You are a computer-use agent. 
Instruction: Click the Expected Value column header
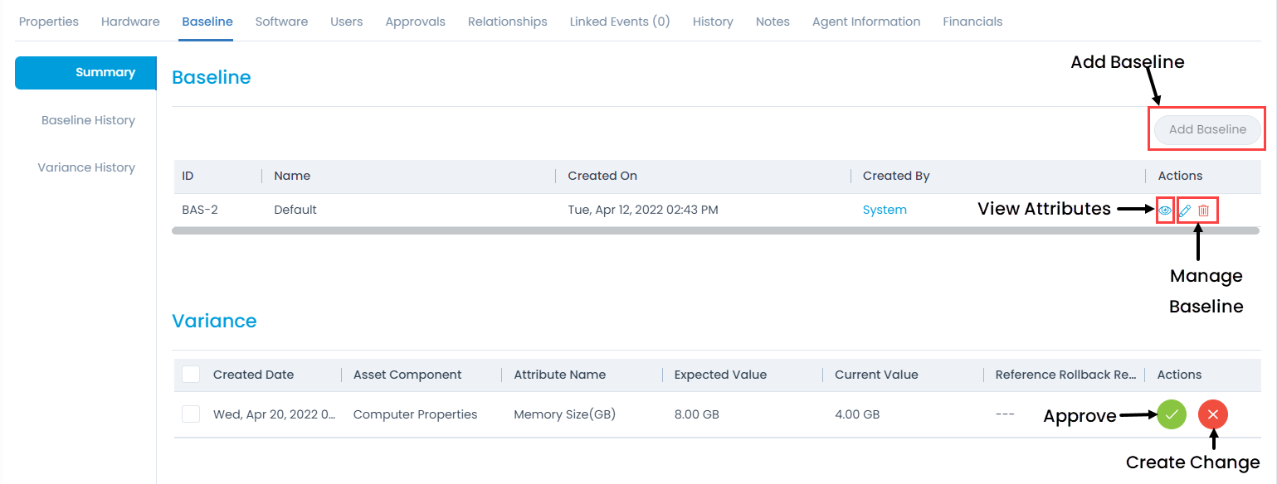[720, 375]
